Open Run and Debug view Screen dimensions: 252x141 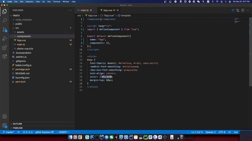point(4,38)
